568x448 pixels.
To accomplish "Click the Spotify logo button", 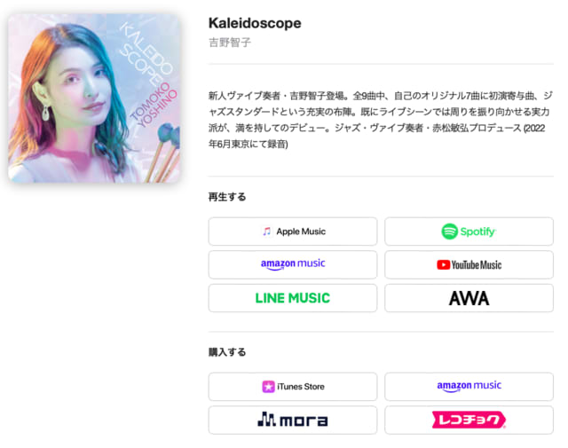I will [469, 232].
